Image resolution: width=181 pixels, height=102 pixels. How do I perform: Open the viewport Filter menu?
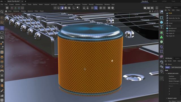click(36, 11)
